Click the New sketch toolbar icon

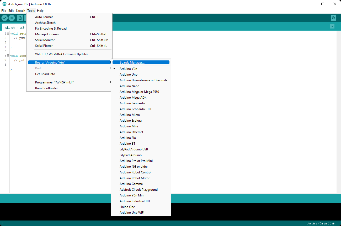pyautogui.click(x=20, y=18)
